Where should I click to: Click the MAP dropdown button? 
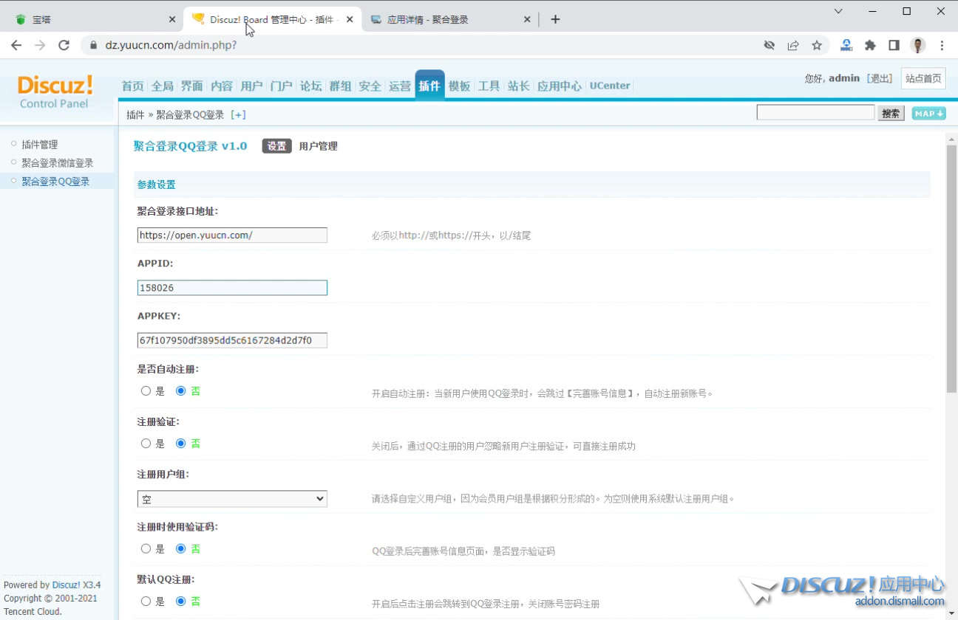(x=927, y=113)
